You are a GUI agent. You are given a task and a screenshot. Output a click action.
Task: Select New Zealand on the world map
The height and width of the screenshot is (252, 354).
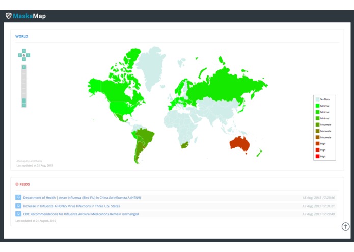259,153
